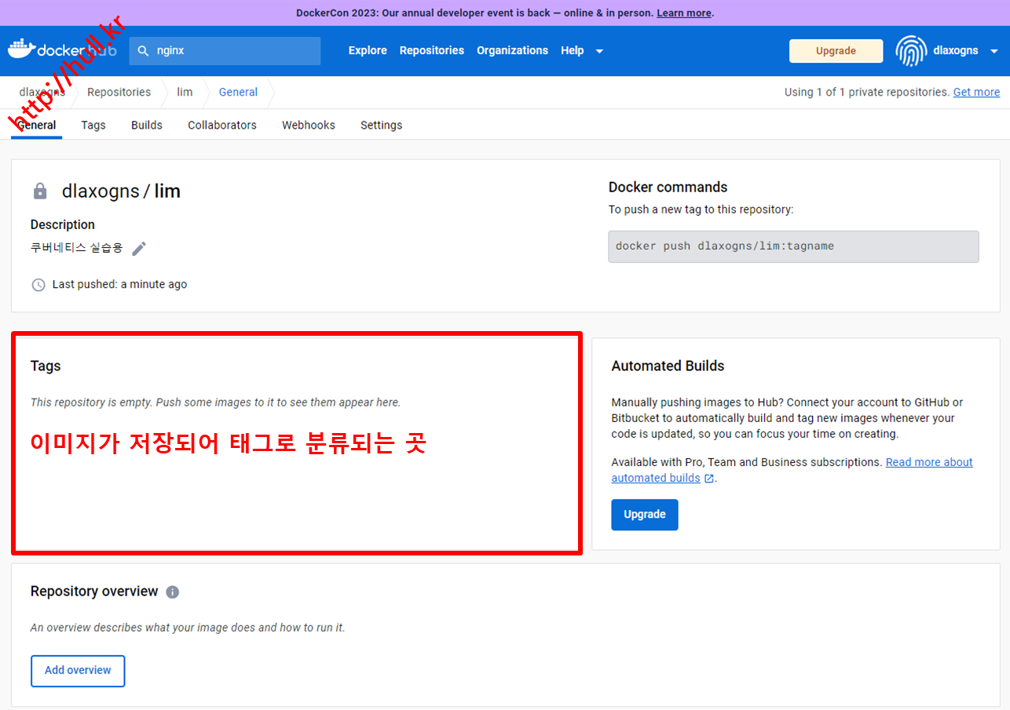The width and height of the screenshot is (1010, 710).
Task: Go to the Settings tab
Action: (x=381, y=125)
